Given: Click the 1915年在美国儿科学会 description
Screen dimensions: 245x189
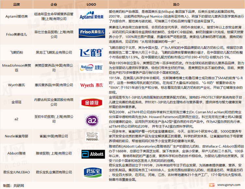Looking at the screenshot, I should point(176,85).
